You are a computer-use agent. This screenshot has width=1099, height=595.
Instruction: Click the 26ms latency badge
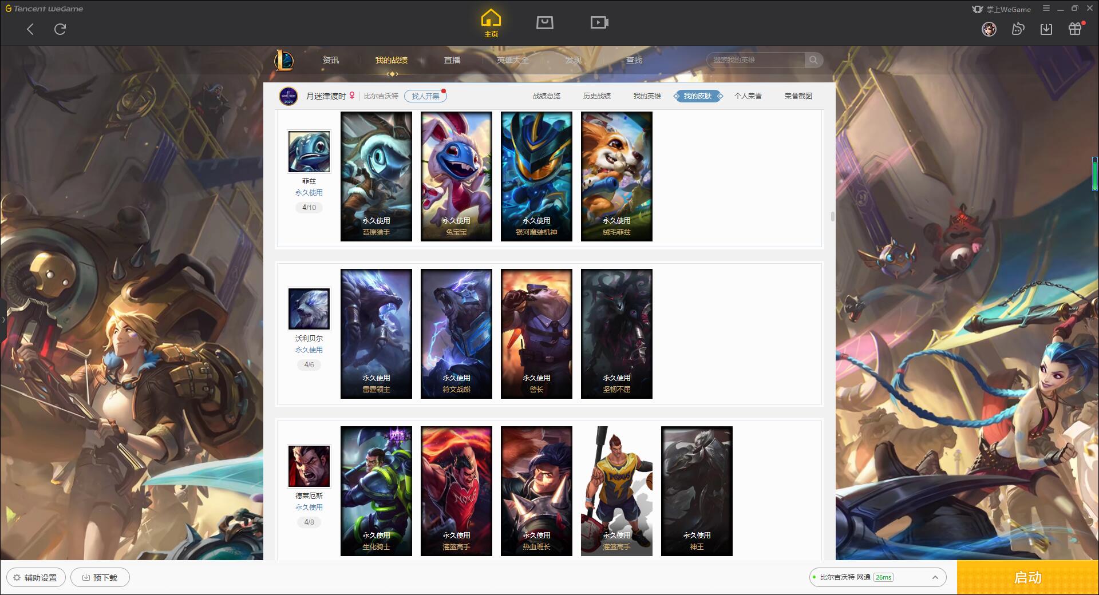click(x=883, y=577)
